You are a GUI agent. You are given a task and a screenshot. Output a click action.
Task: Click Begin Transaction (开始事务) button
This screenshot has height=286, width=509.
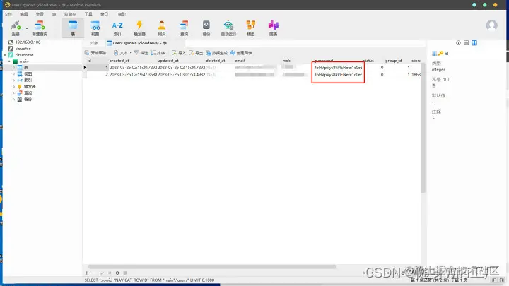tap(95, 53)
